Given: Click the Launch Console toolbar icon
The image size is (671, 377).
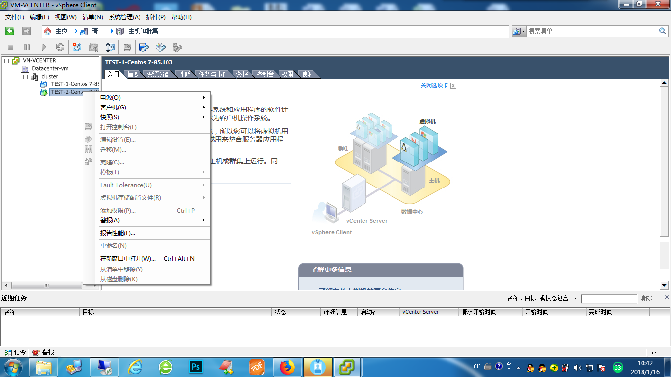Looking at the screenshot, I should [x=127, y=47].
